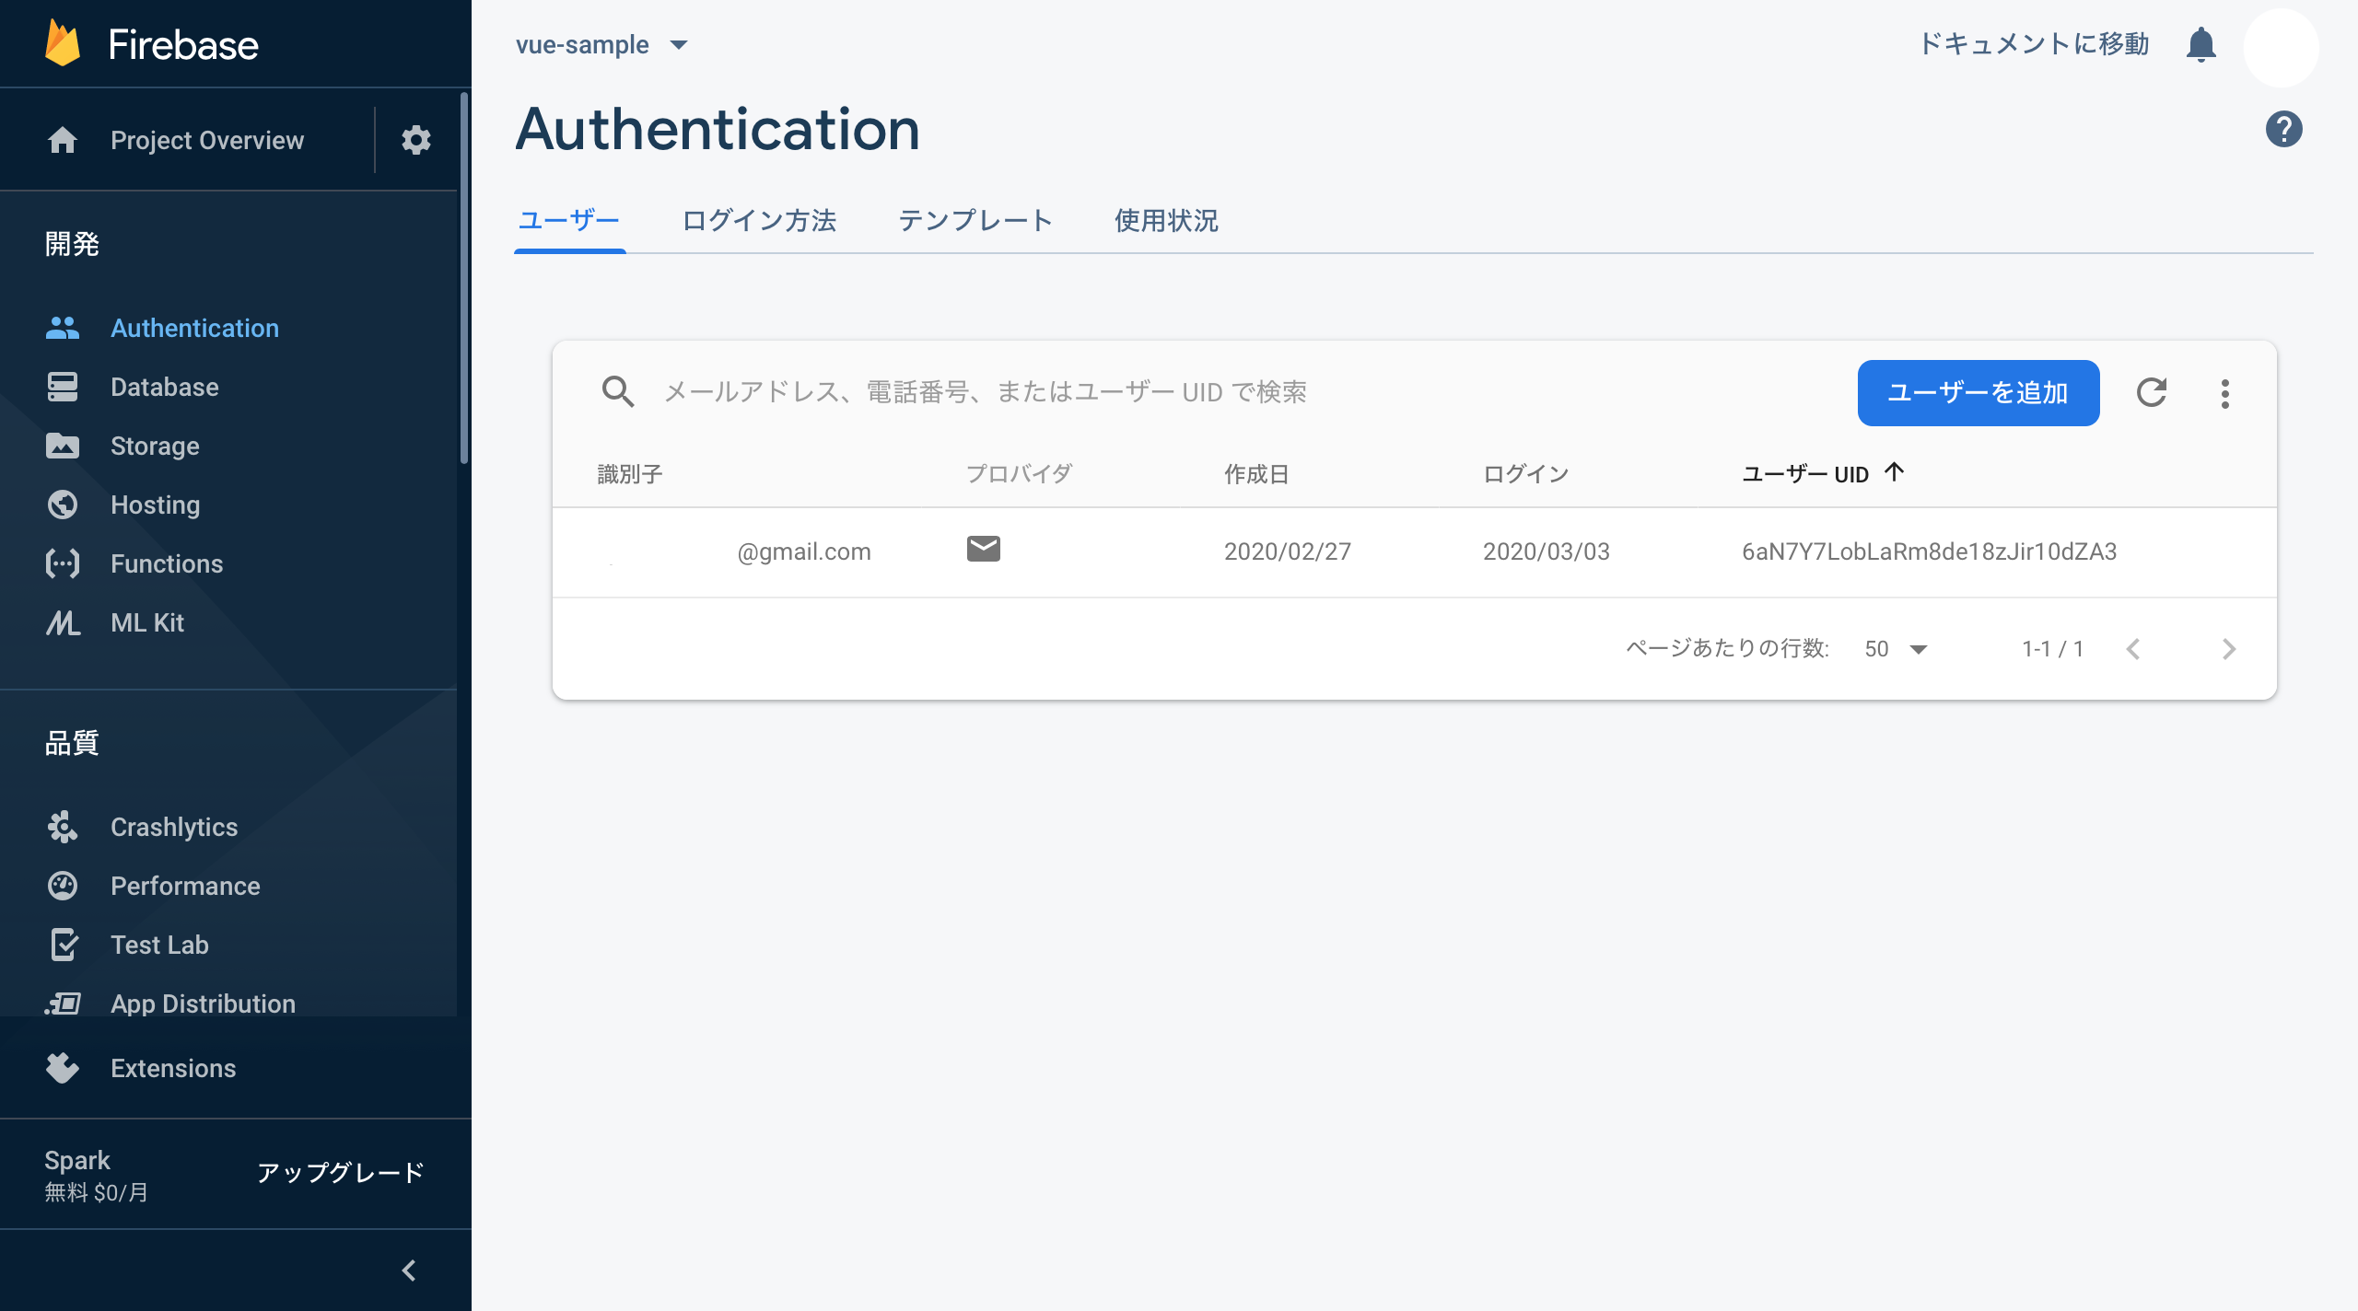Reload the user list with refresh icon
2358x1311 pixels.
pos(2152,393)
